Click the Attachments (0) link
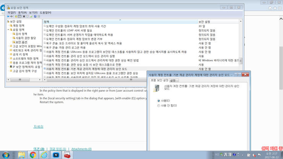This screenshot has width=283, height=159. (x=81, y=149)
